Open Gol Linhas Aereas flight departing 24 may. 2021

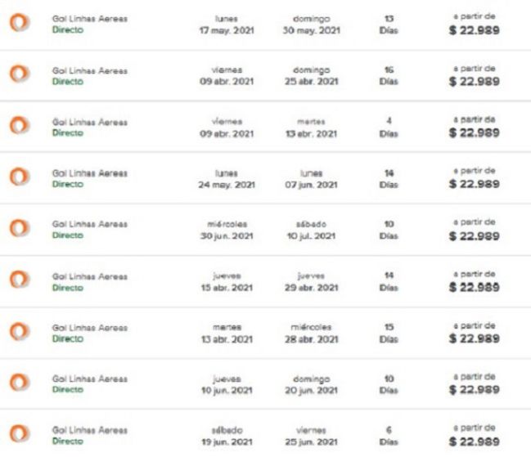[x=265, y=178]
